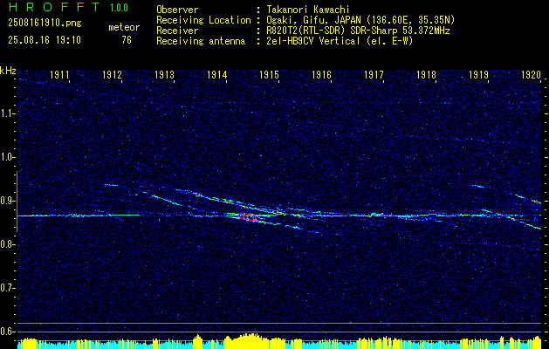Click the 1918 time axis label
The image size is (549, 349).
click(x=427, y=74)
